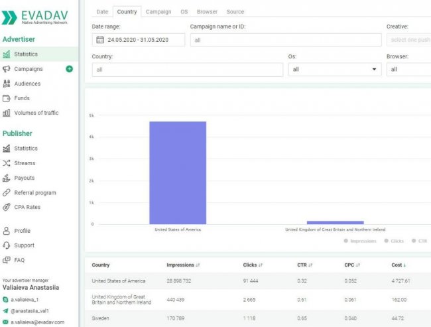This screenshot has width=431, height=327.
Task: Open the Creative select dropdown
Action: click(408, 40)
